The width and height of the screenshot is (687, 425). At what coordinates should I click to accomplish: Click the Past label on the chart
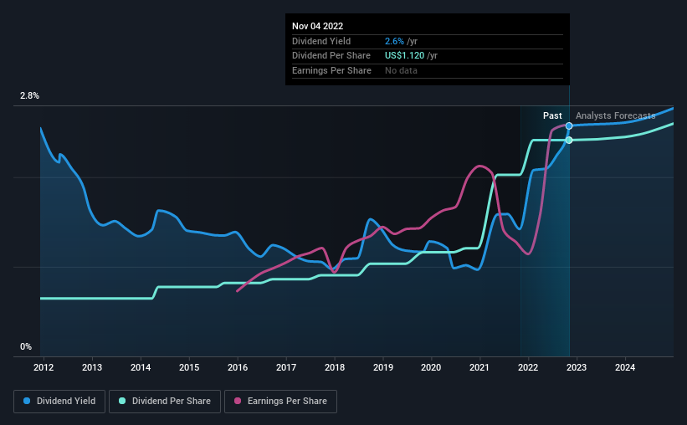[x=552, y=115]
